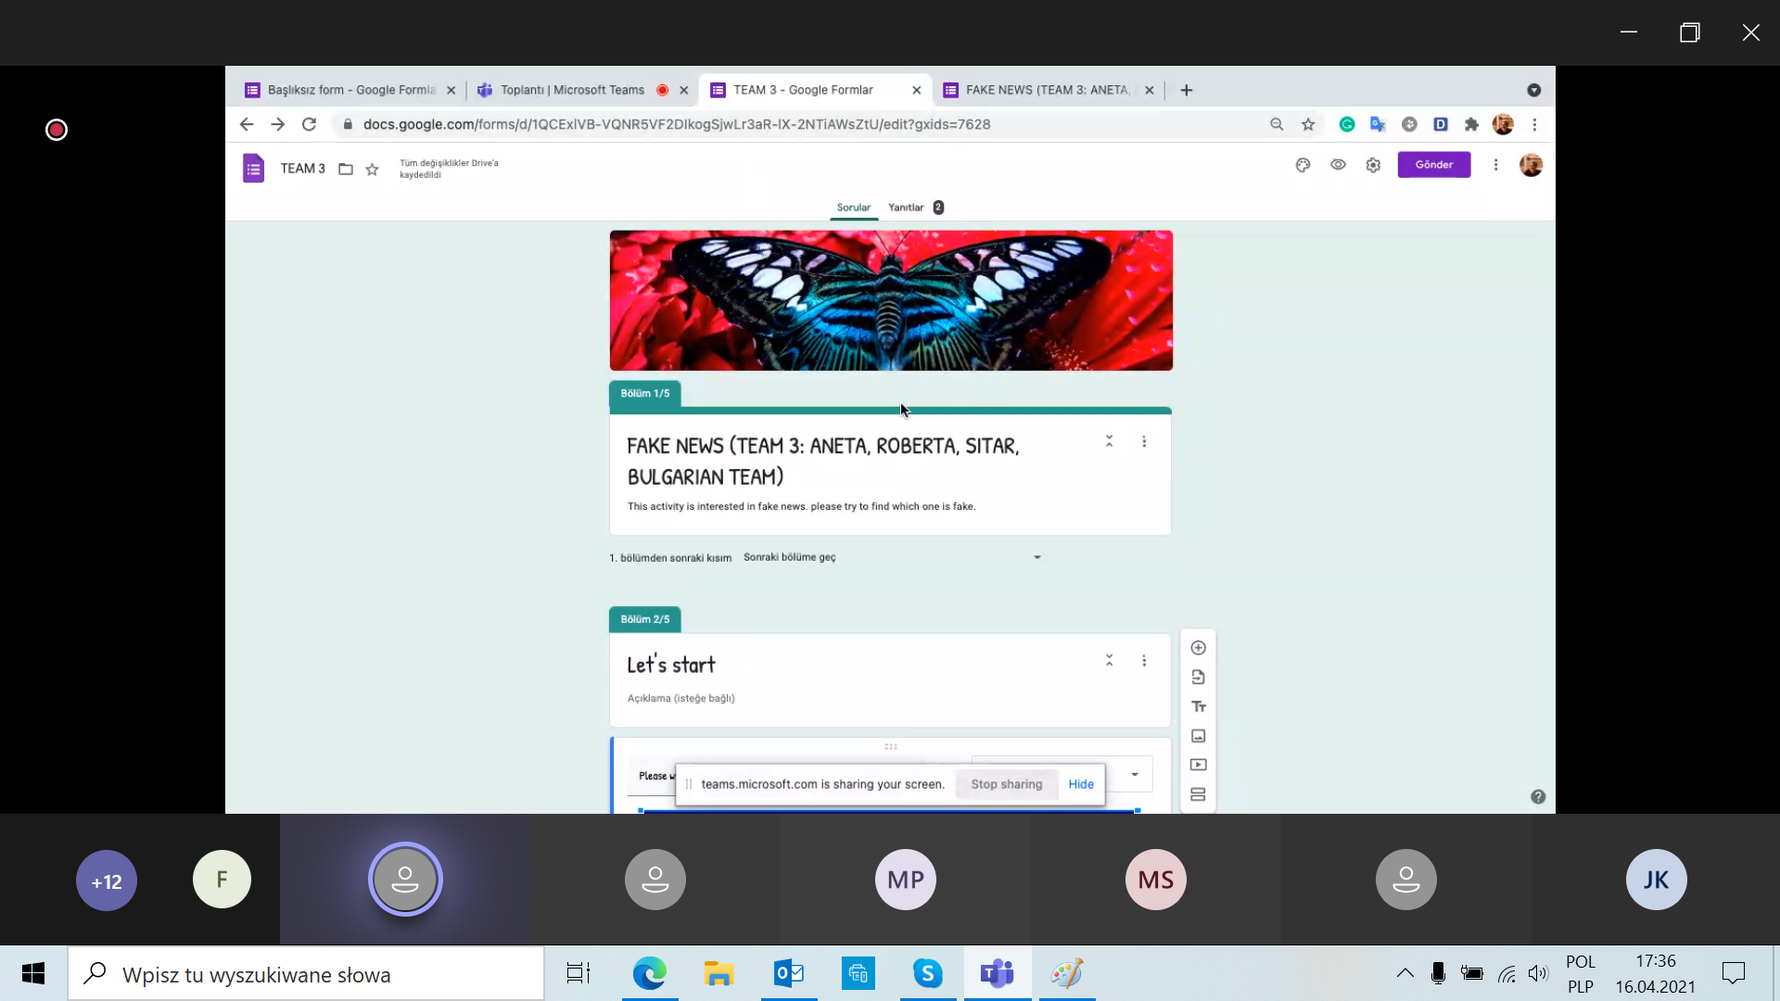This screenshot has height=1001, width=1780.
Task: Close Başlıksız form browser tab
Action: pos(451,90)
